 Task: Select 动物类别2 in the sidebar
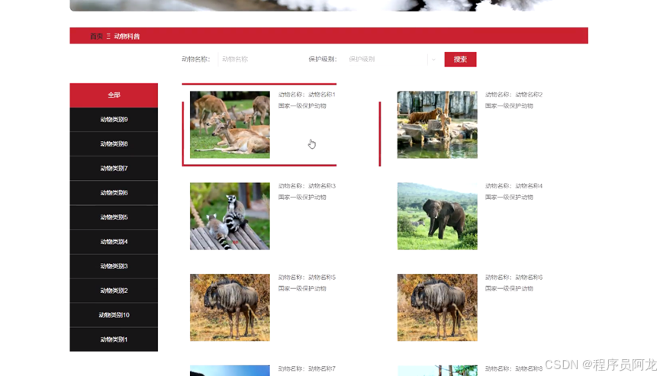tap(114, 291)
